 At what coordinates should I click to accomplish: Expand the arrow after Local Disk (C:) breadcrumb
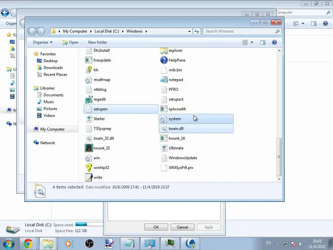123,32
